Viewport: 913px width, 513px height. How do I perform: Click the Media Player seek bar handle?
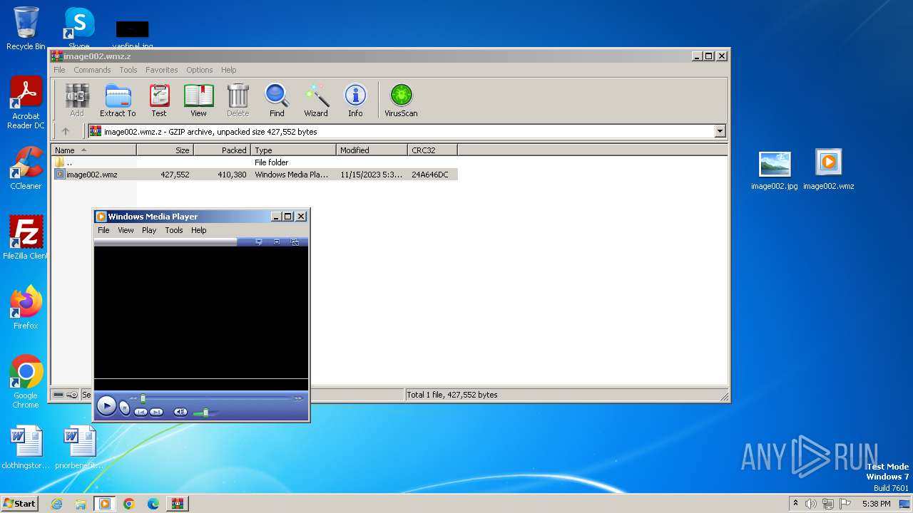143,398
